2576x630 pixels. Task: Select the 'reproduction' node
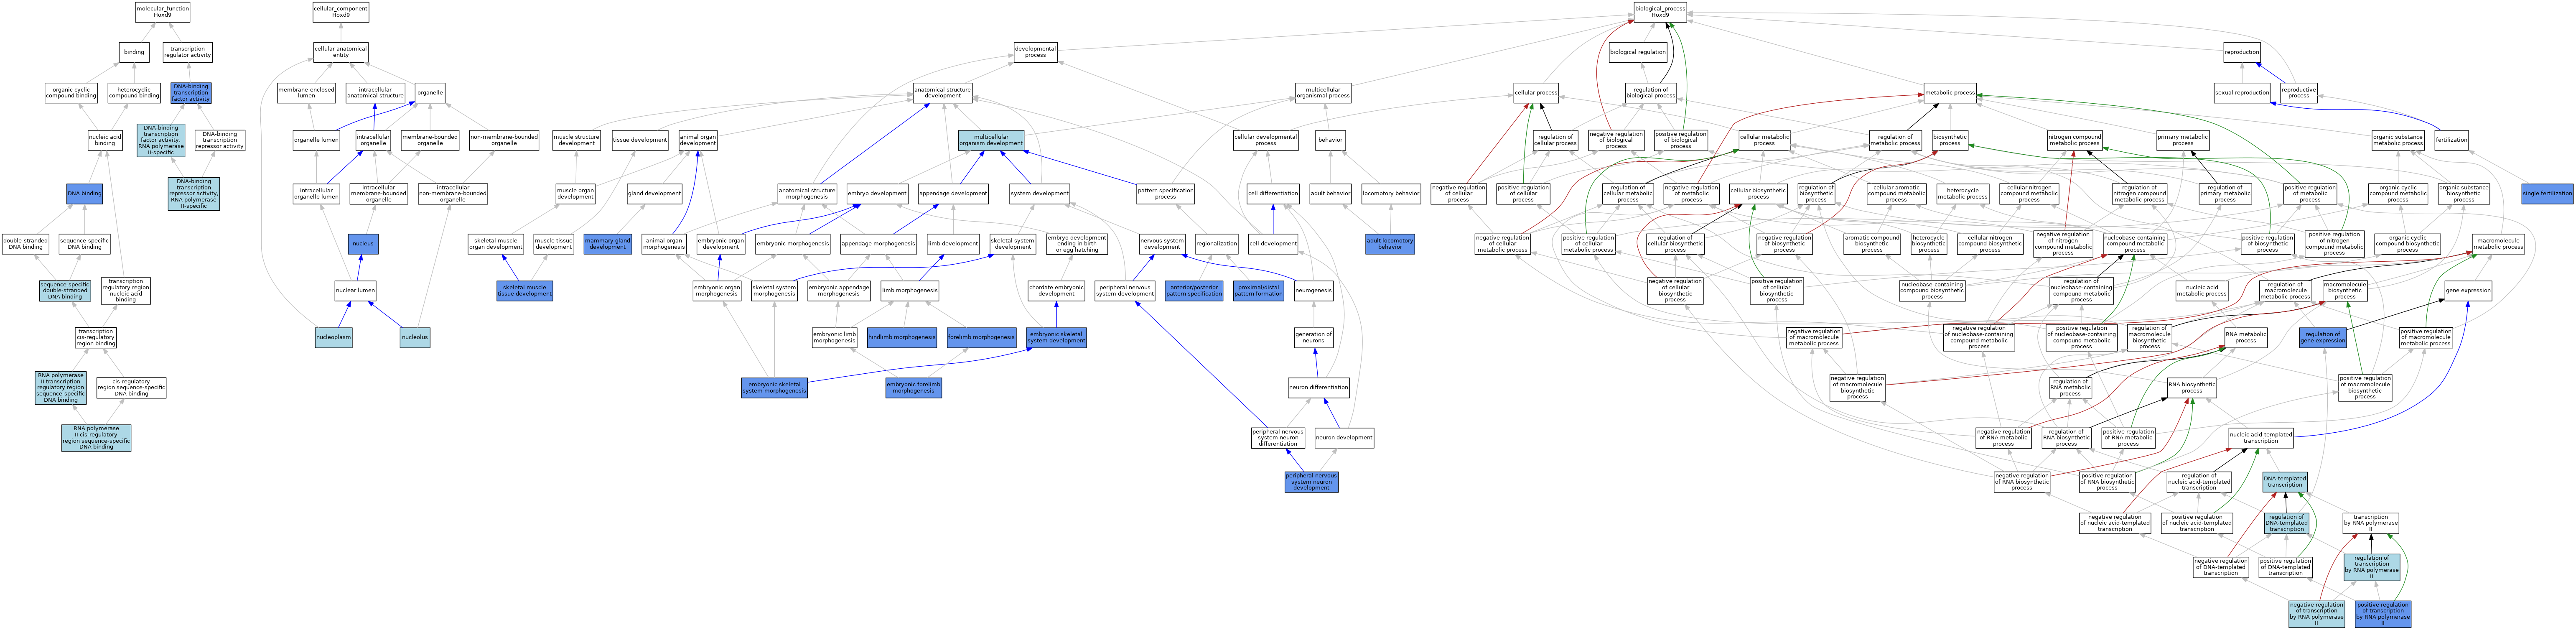click(x=2242, y=52)
